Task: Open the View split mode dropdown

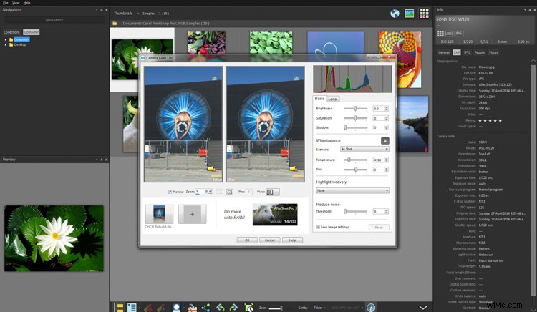Action: click(x=273, y=192)
